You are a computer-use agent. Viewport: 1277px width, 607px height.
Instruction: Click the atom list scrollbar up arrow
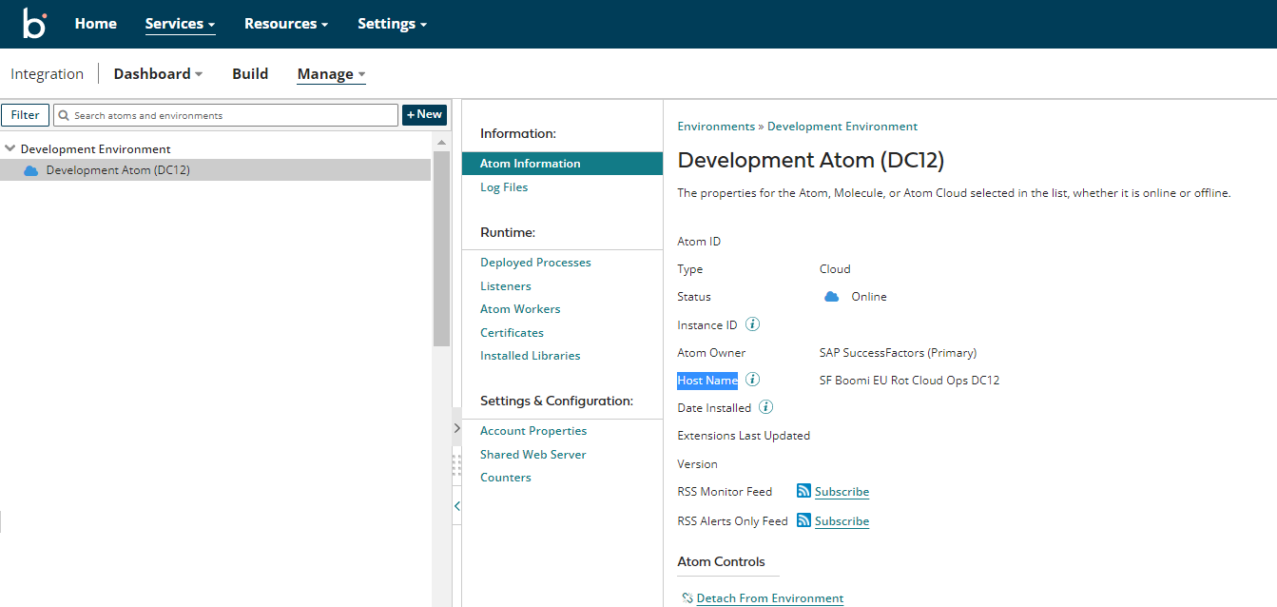441,142
